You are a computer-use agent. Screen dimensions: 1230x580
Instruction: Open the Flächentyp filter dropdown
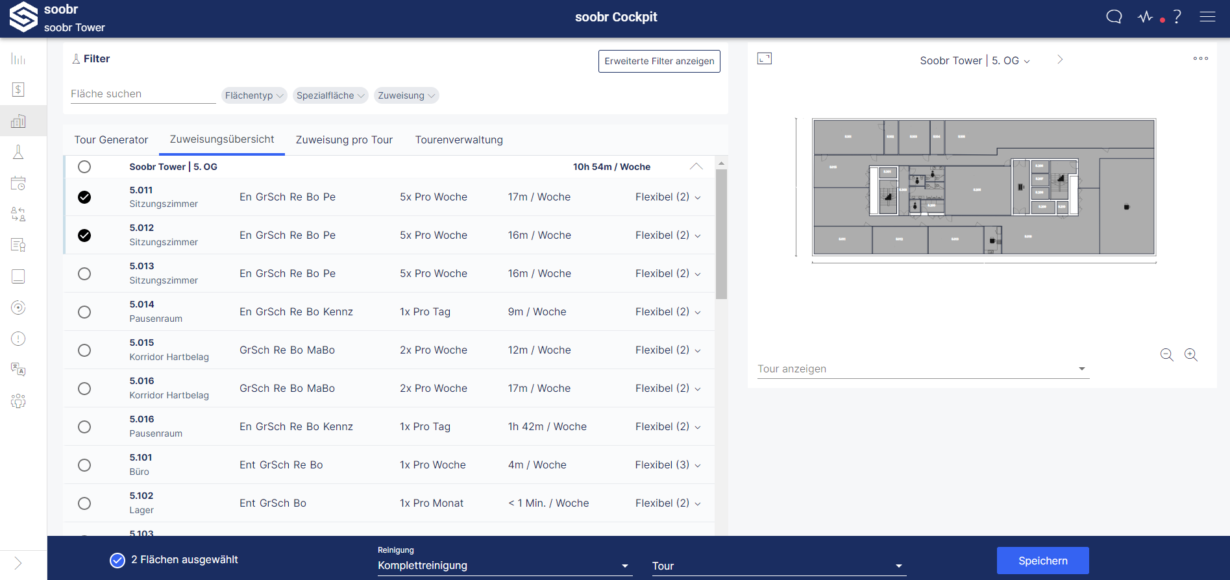tap(254, 95)
